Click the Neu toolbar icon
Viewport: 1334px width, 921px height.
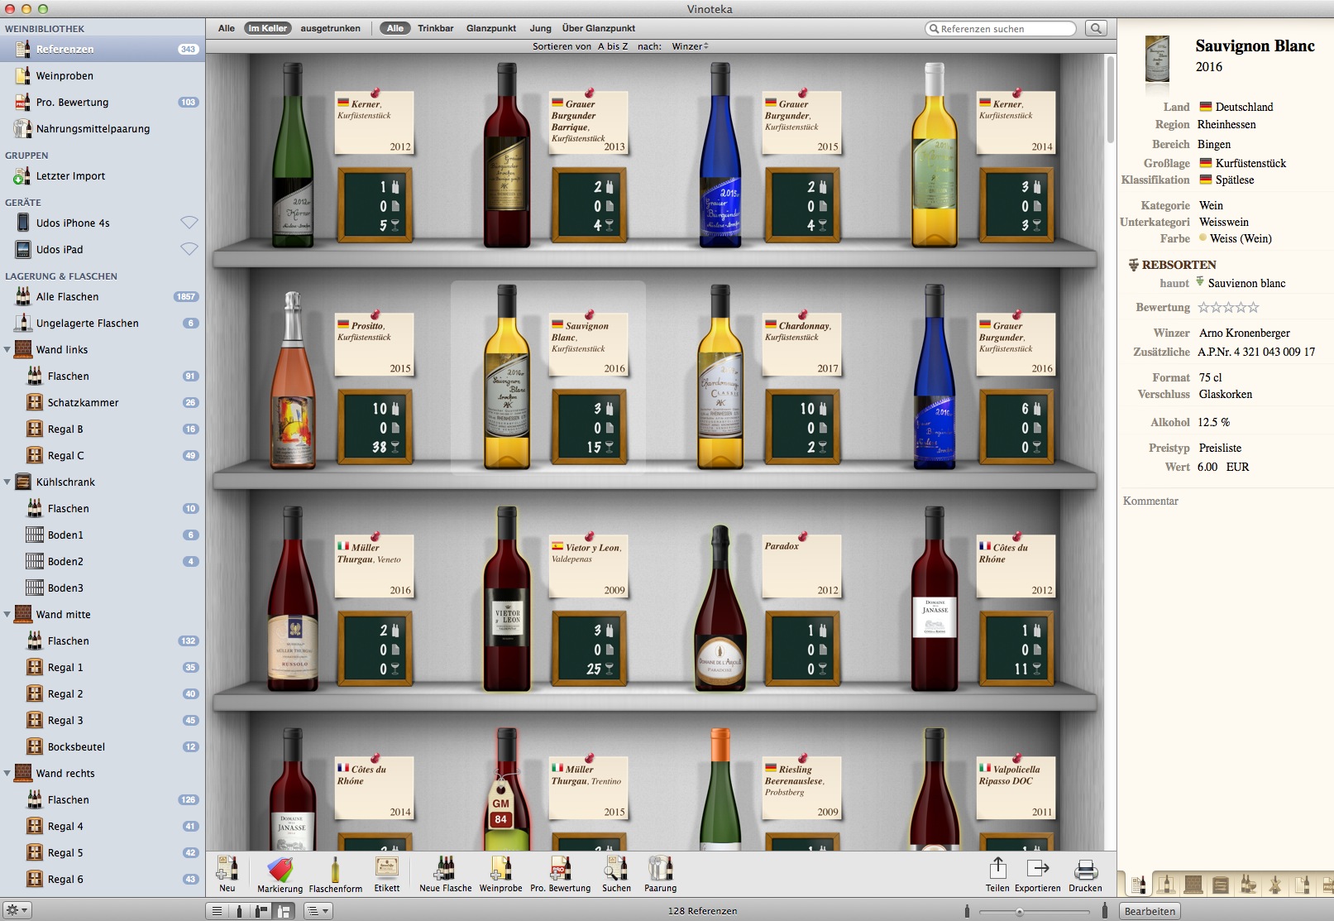(x=227, y=870)
